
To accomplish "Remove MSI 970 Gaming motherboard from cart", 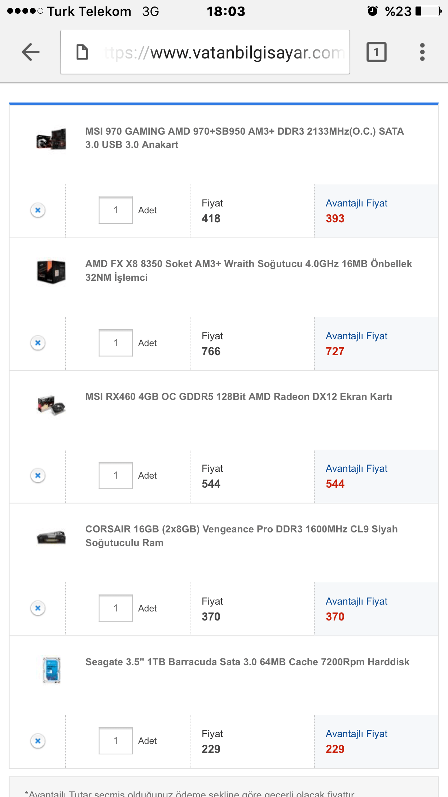I will (x=38, y=210).
